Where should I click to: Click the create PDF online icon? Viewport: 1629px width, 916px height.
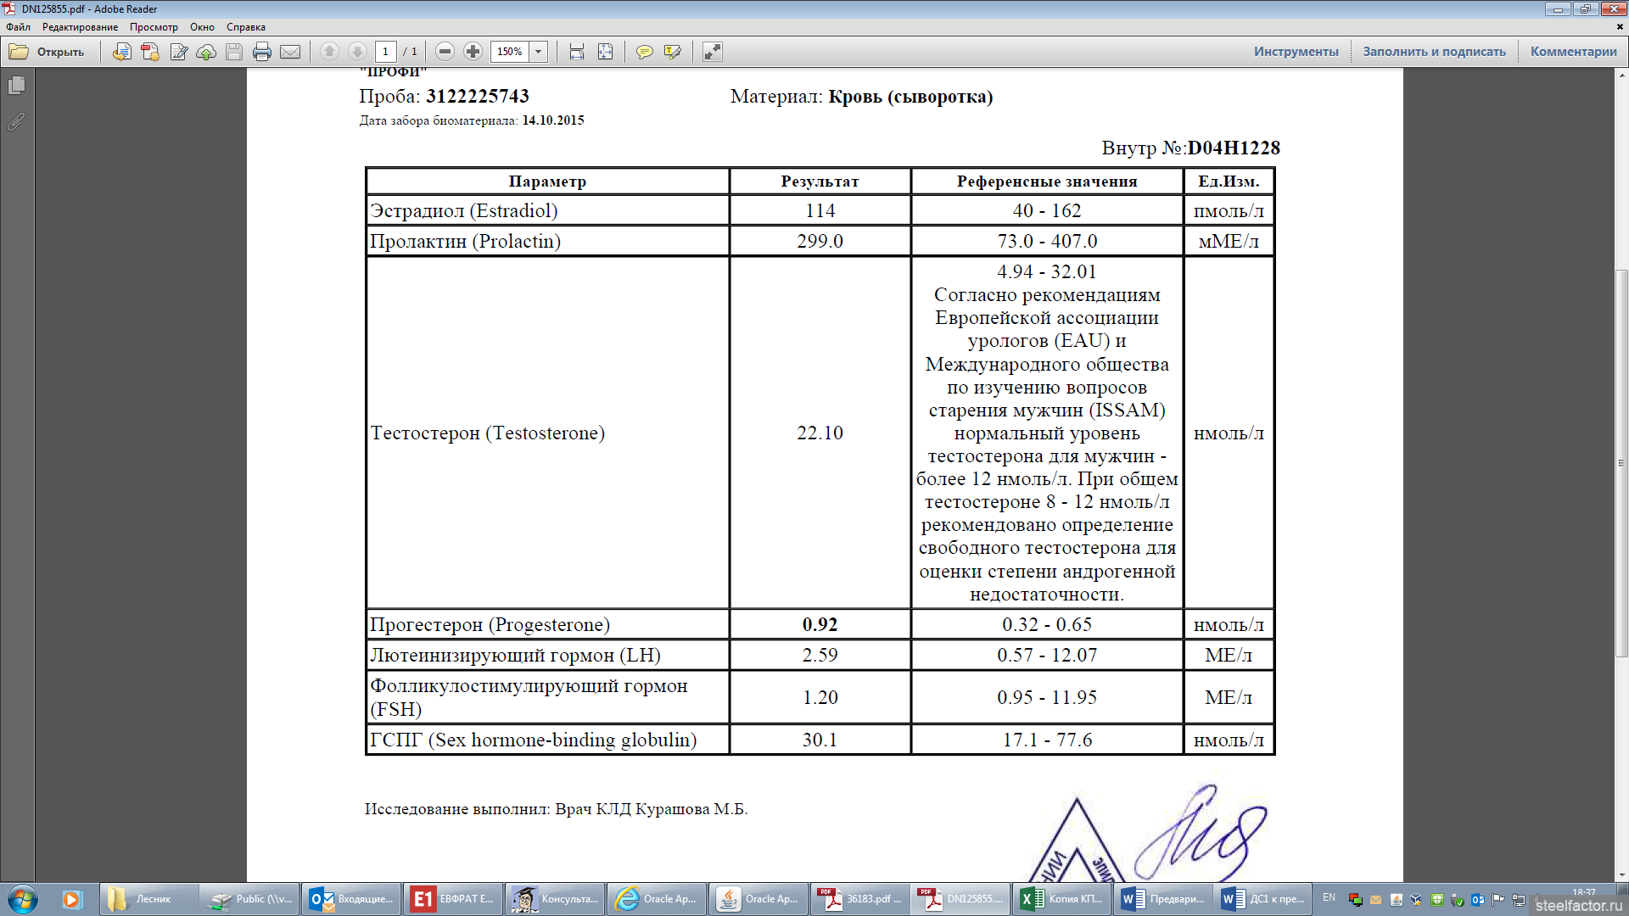click(x=150, y=52)
